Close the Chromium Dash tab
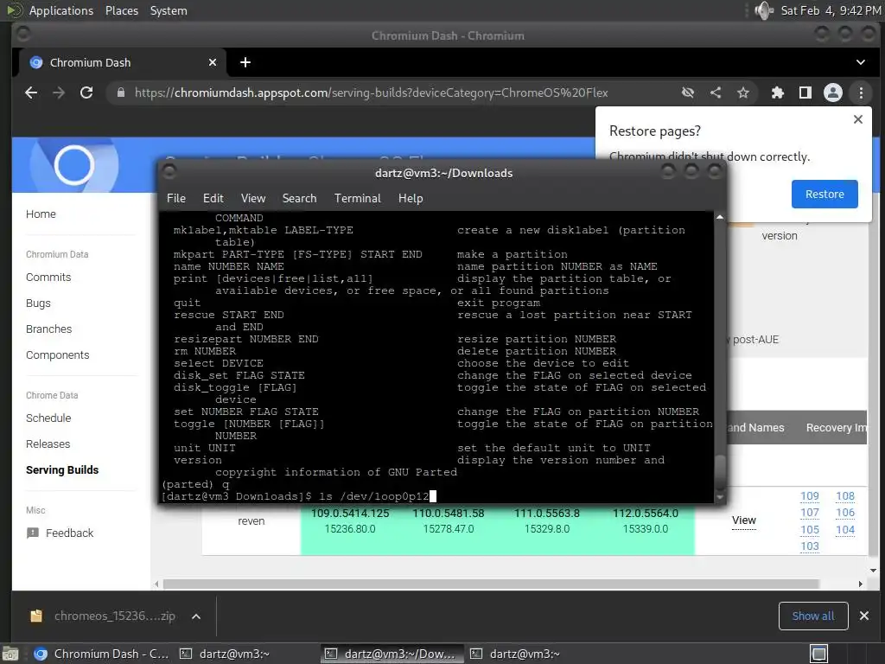The image size is (885, 664). point(213,62)
